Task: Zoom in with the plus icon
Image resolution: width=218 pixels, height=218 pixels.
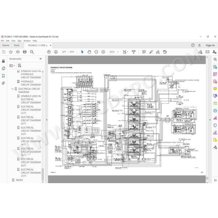Action: (103, 52)
